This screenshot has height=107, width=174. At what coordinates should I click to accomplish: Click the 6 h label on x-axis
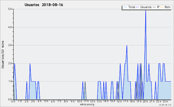point(53,101)
